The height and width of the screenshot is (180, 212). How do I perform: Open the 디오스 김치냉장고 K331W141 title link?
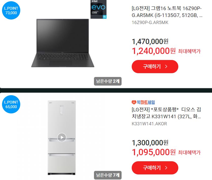[166, 113]
